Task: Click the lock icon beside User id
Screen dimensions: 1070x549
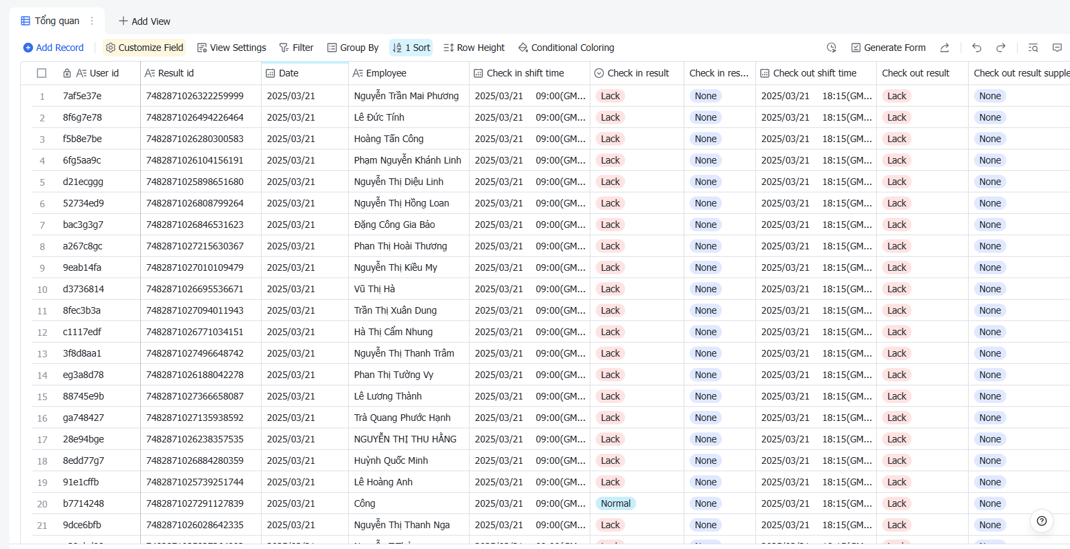Action: (67, 73)
